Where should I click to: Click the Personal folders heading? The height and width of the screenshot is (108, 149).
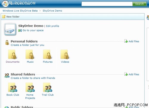pos(24,41)
